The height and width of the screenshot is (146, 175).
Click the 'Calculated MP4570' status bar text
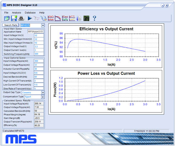pyautogui.click(x=13, y=131)
